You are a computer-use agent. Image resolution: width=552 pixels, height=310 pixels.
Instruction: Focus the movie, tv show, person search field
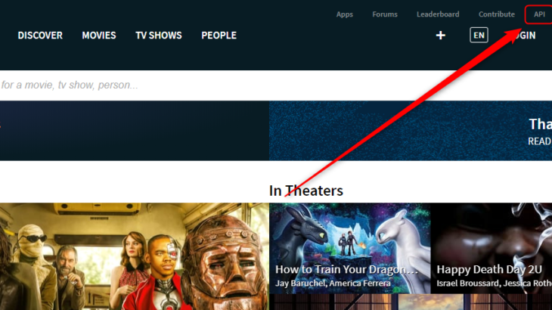pyautogui.click(x=227, y=85)
